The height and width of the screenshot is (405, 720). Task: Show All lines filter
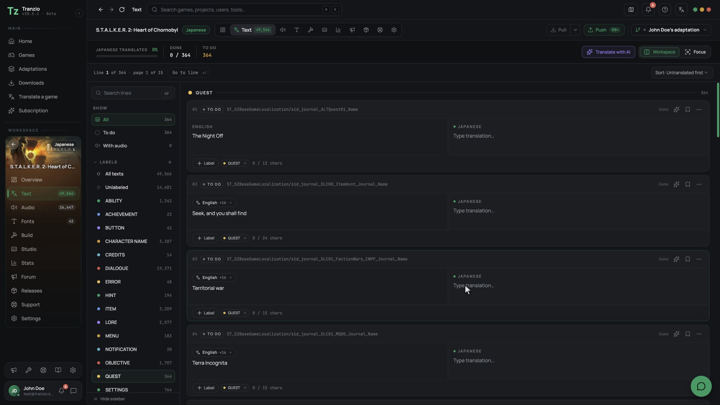133,120
